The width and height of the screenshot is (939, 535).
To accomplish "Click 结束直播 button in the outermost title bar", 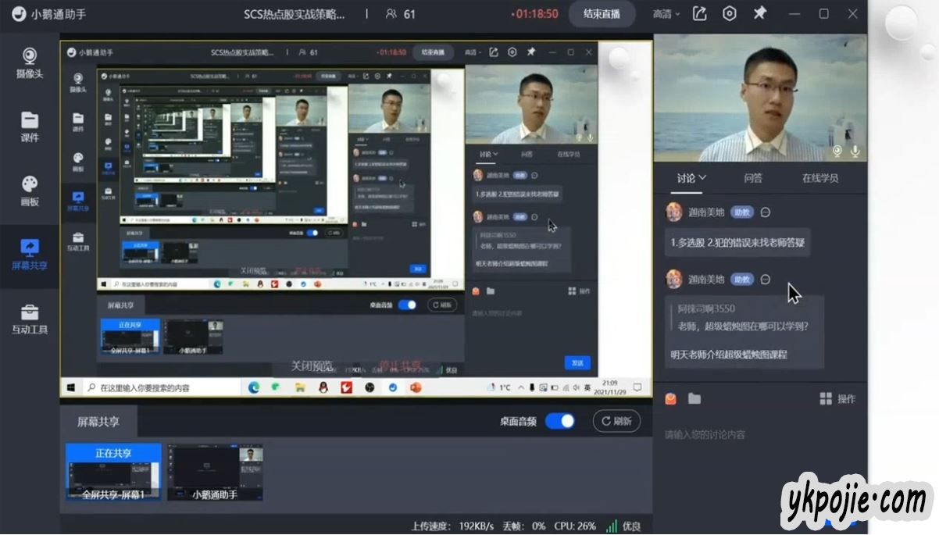I will click(x=602, y=14).
